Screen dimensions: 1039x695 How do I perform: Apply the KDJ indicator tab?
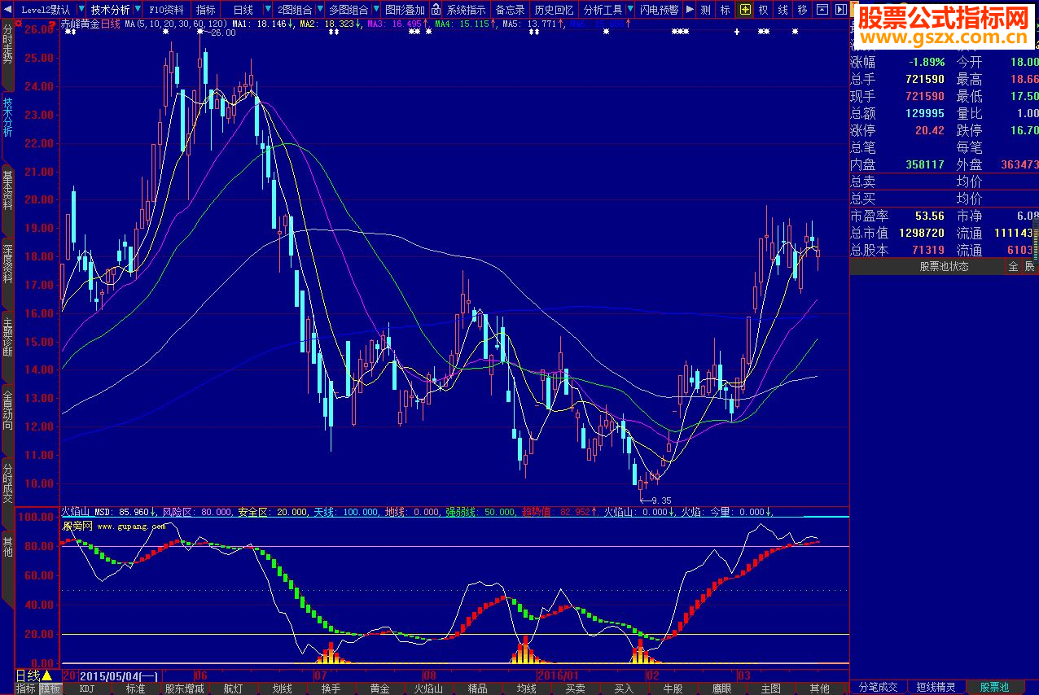(x=87, y=688)
